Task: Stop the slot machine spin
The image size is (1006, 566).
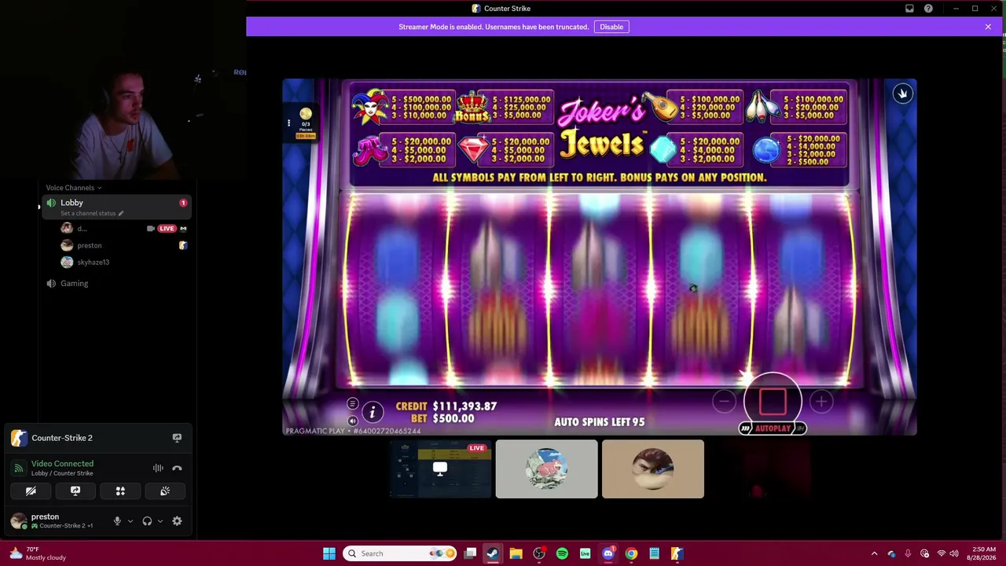Action: (773, 402)
